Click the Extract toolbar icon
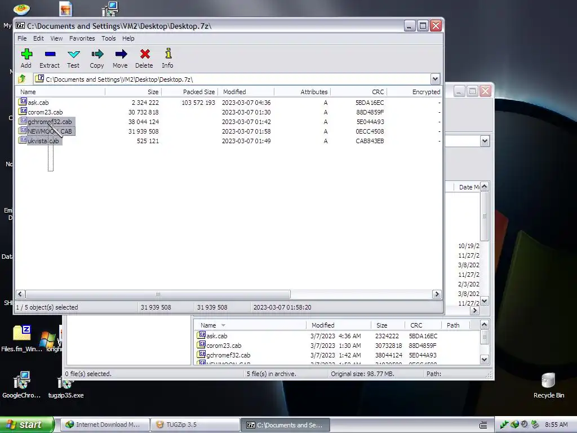The height and width of the screenshot is (433, 577). pos(50,59)
